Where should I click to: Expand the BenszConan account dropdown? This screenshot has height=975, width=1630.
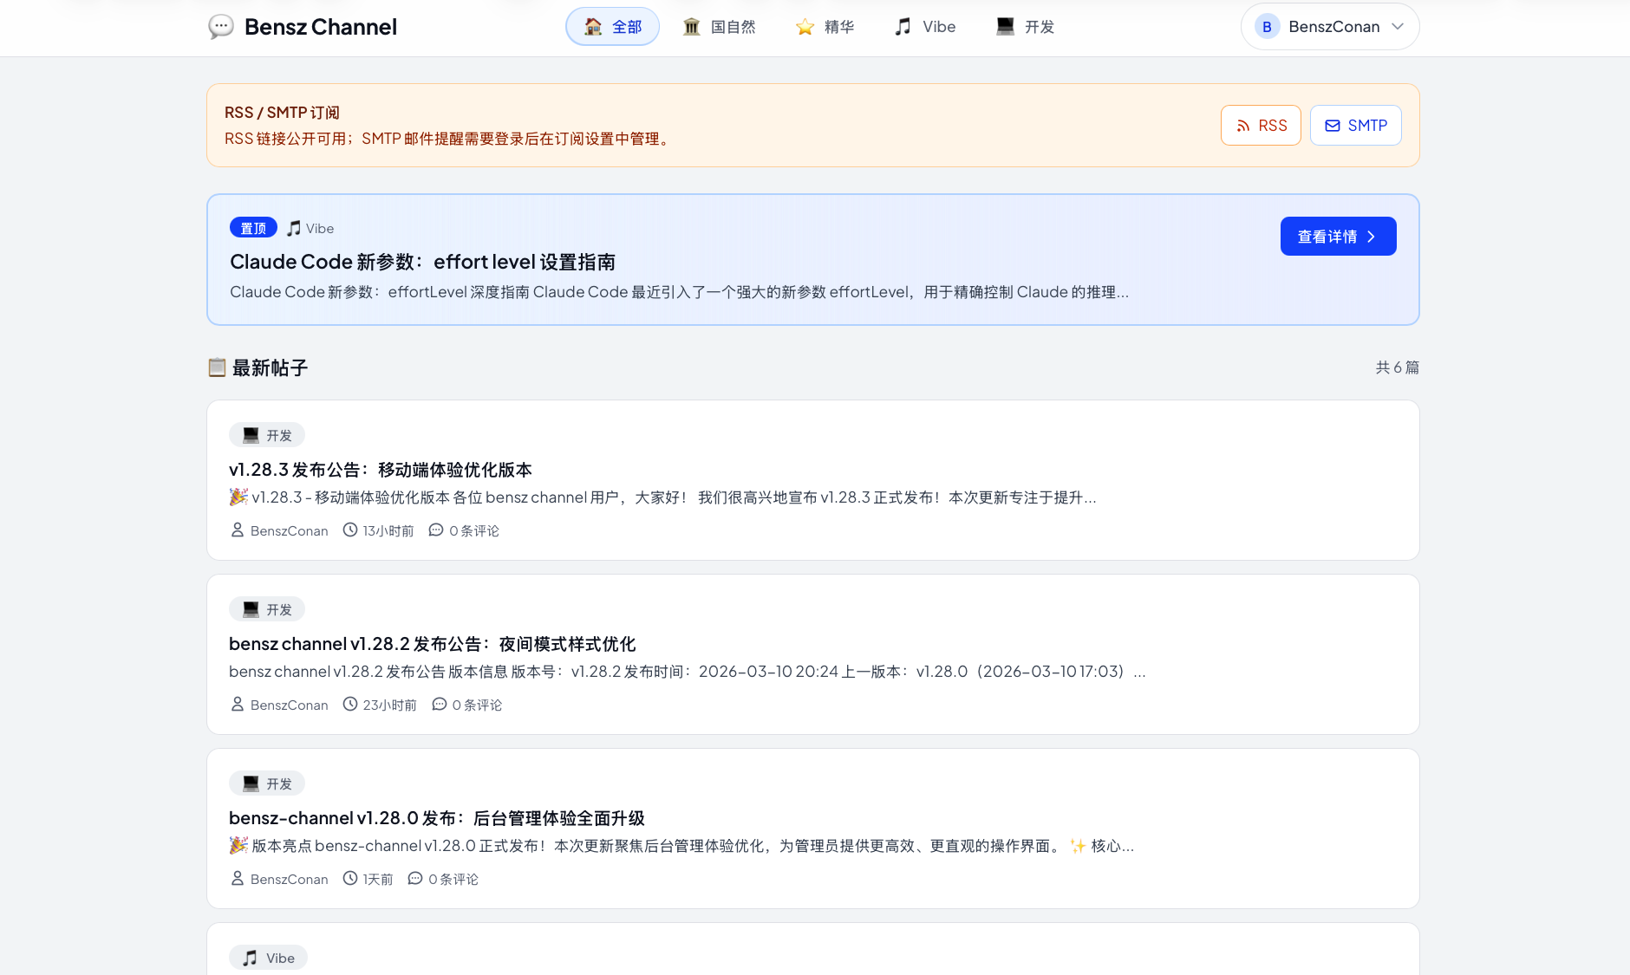[x=1397, y=27]
